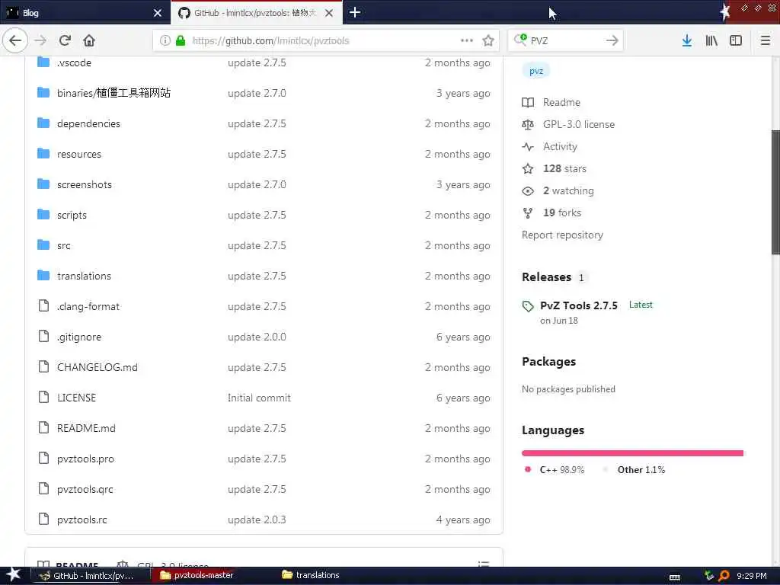780x585 pixels.
Task: Click the page vertical scrollbar
Action: (x=775, y=193)
